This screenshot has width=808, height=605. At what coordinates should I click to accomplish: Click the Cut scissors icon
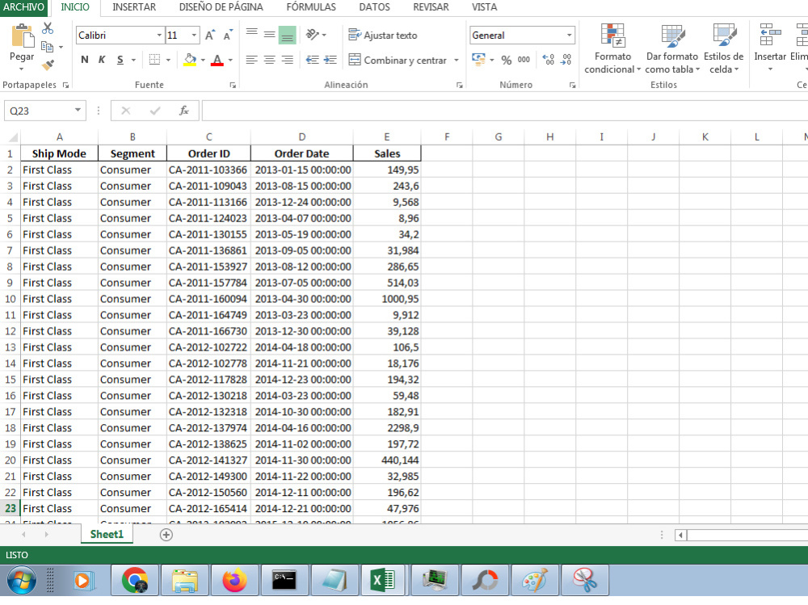(48, 28)
